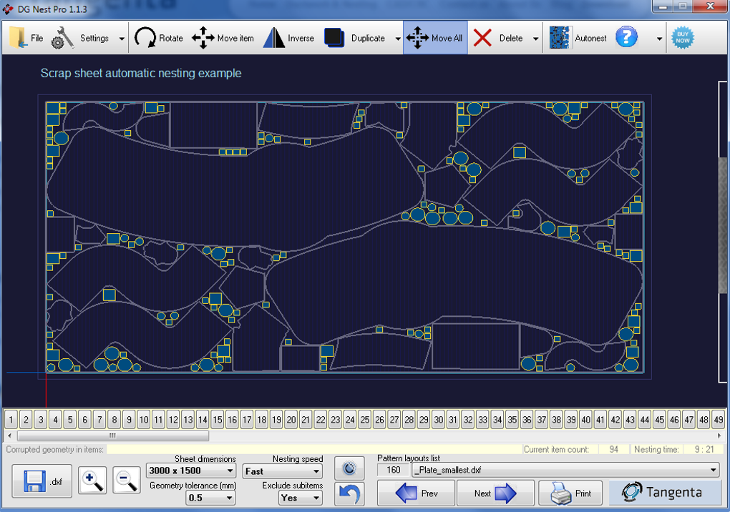Click the Rotate tool icon

(146, 38)
